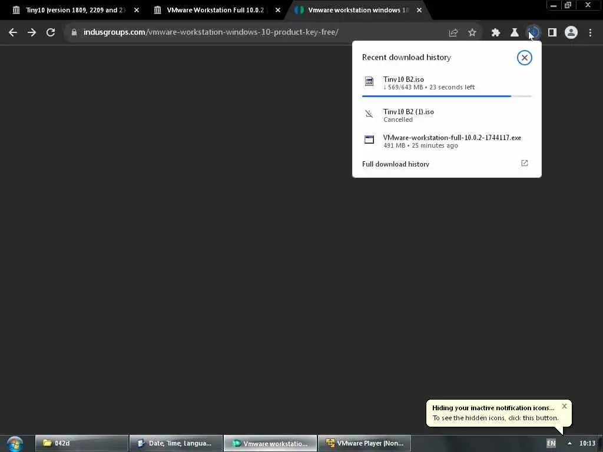
Task: Switch to VMware Workstation Full 10.0.2 tab
Action: tap(216, 10)
